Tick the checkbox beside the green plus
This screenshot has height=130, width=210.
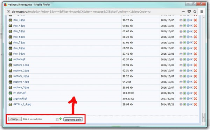[x=57, y=119]
